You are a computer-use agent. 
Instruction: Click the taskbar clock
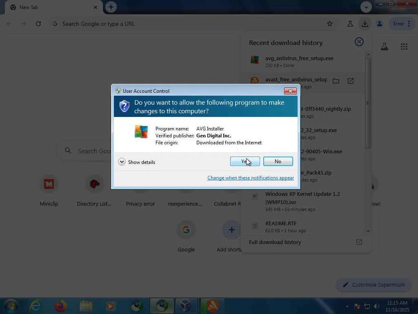(397, 306)
